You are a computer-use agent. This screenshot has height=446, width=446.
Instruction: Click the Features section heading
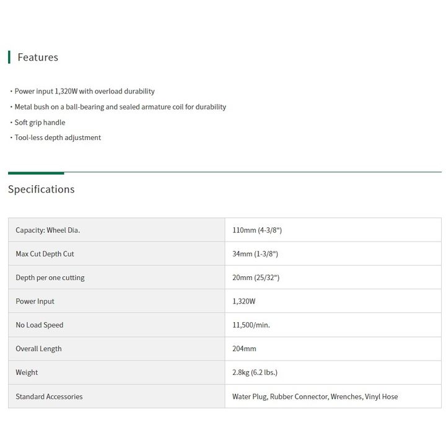pos(38,57)
